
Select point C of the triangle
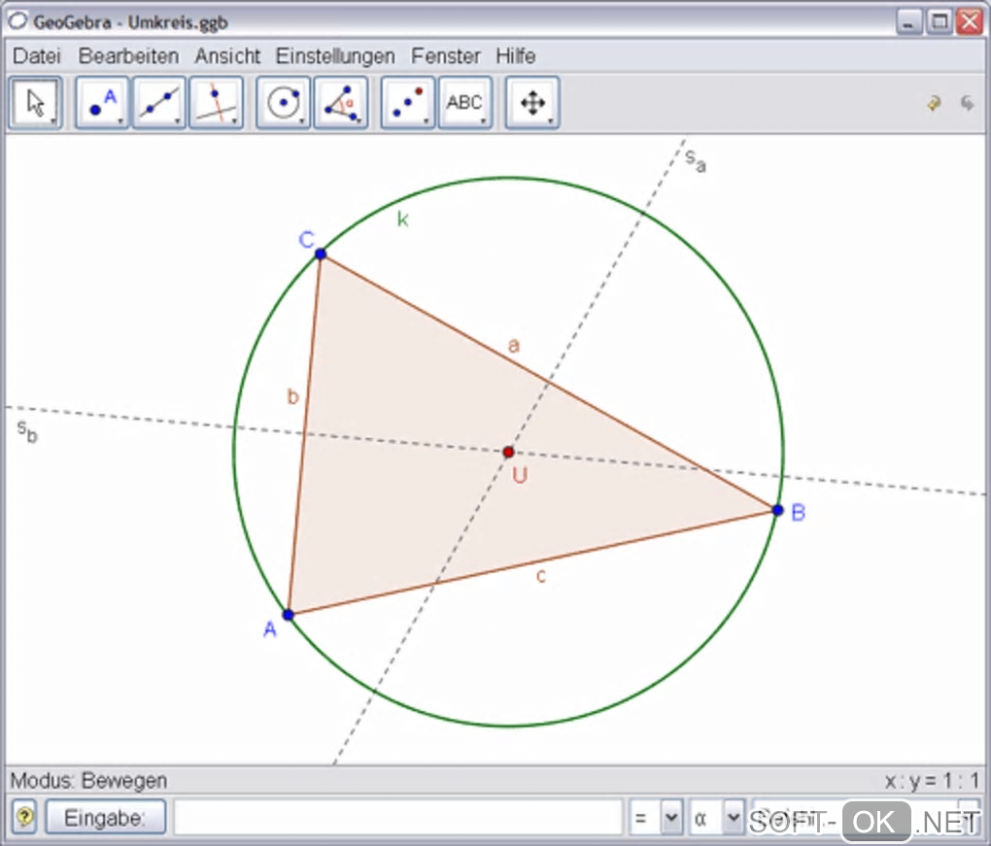click(x=321, y=254)
